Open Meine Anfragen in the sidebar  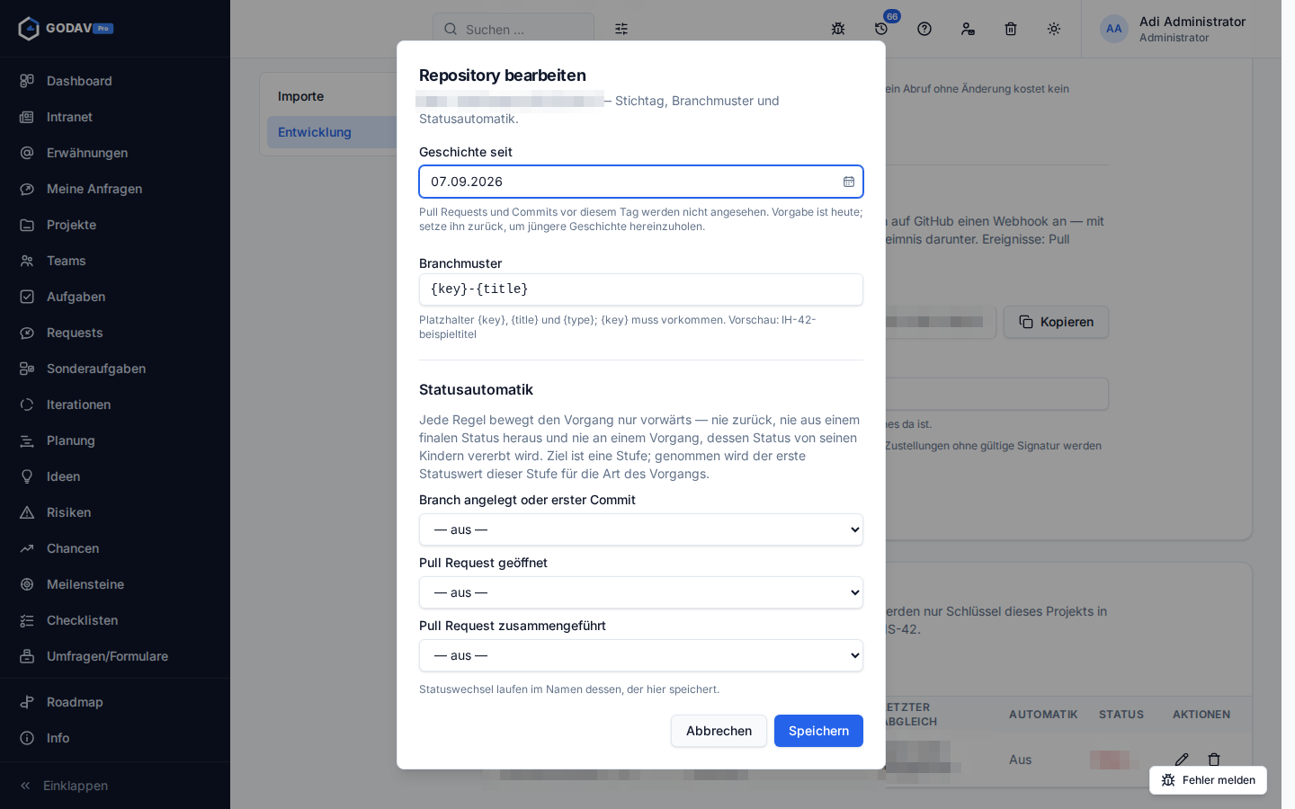coord(115,189)
